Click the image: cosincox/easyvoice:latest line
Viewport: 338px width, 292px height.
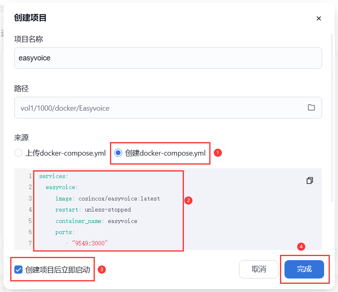(x=107, y=198)
